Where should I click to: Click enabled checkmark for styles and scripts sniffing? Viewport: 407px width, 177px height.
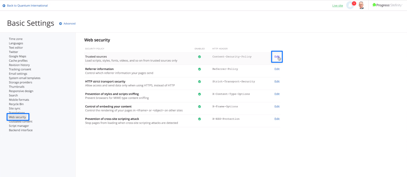199,94
